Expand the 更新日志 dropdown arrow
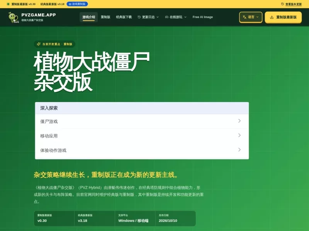309x231 pixels. [x=158, y=17]
